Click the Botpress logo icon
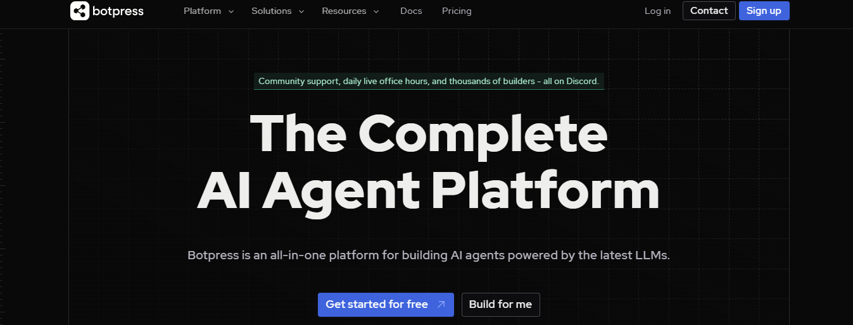Image resolution: width=853 pixels, height=325 pixels. pos(79,11)
